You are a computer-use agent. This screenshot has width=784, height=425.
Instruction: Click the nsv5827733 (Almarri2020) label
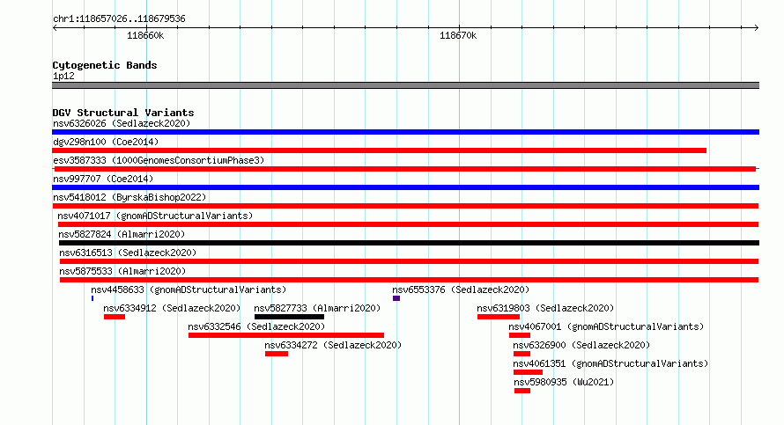tap(317, 308)
